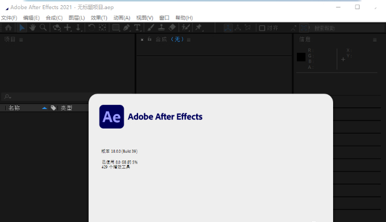Enable the 对齐 snapping checkbox
The width and height of the screenshot is (386, 222).
(x=262, y=28)
